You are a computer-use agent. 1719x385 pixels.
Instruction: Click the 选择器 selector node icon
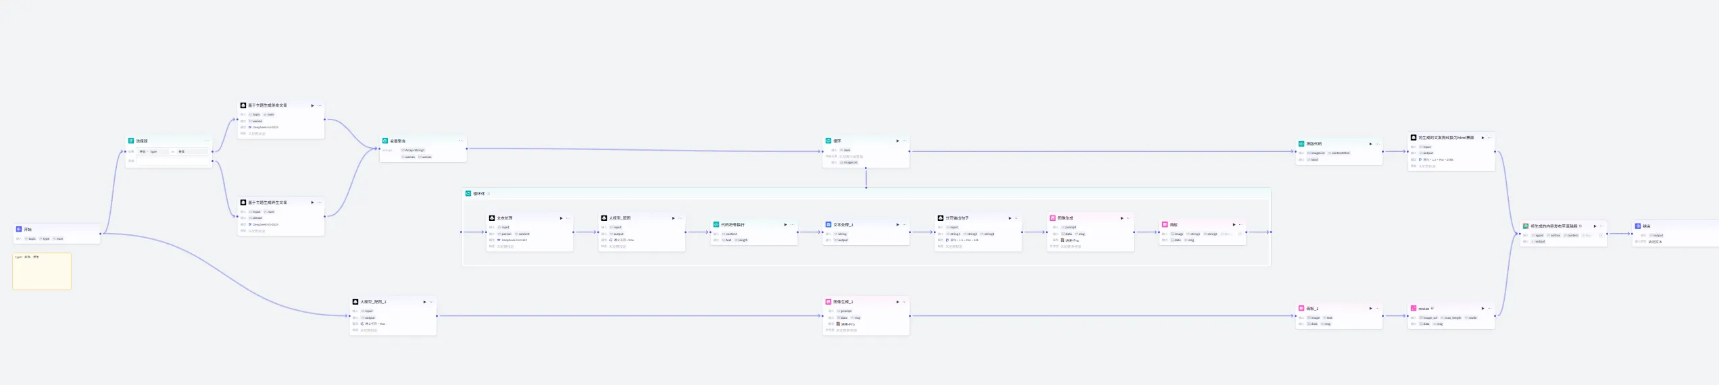(131, 140)
